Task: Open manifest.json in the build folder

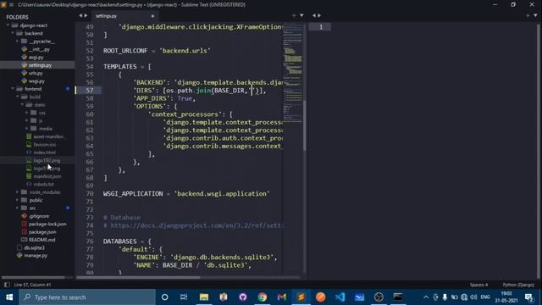Action: [x=47, y=176]
